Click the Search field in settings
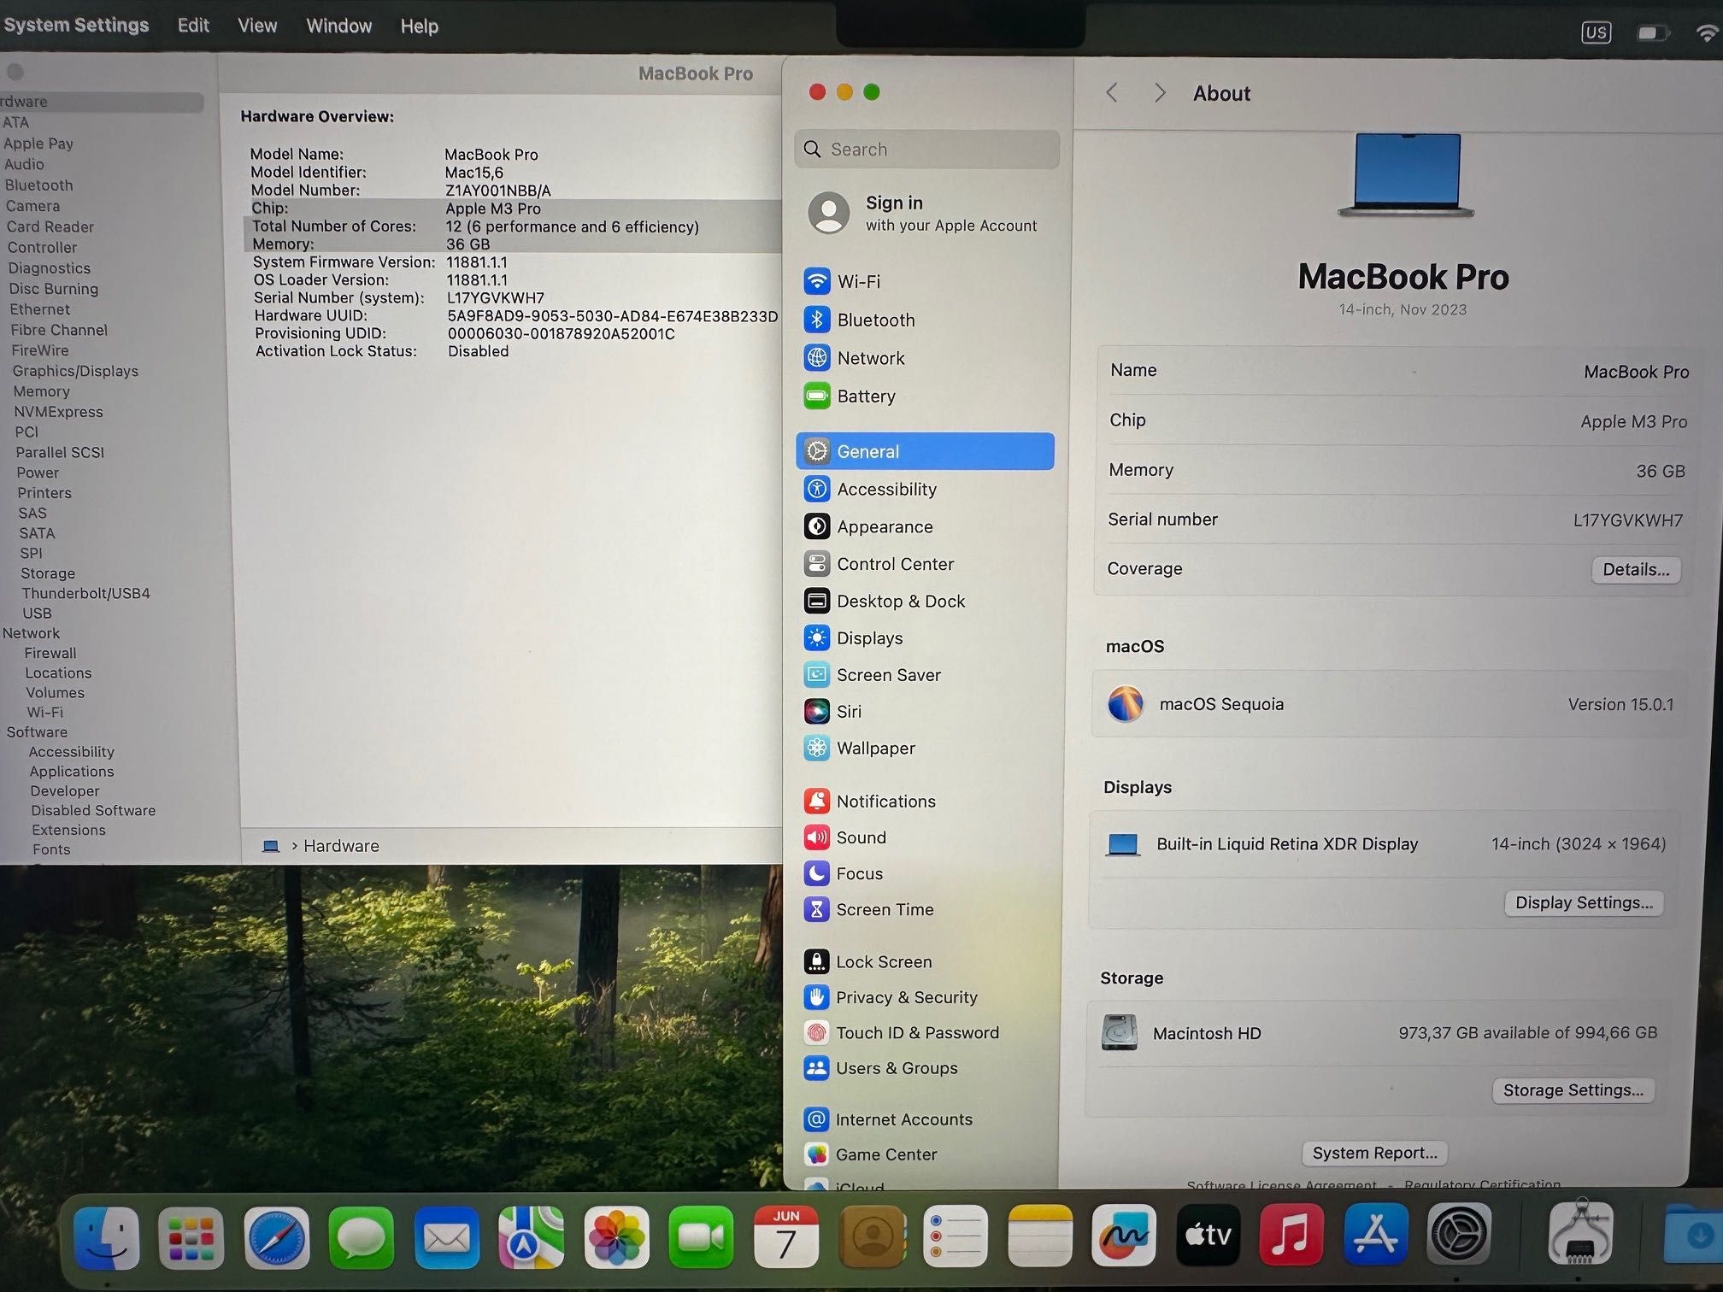Screen dimensions: 1723x1292 coord(927,150)
